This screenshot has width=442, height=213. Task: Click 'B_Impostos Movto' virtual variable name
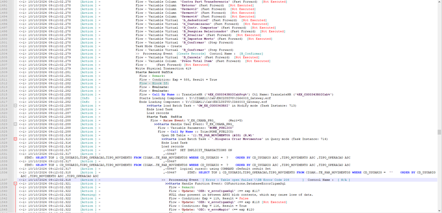coord(198,39)
